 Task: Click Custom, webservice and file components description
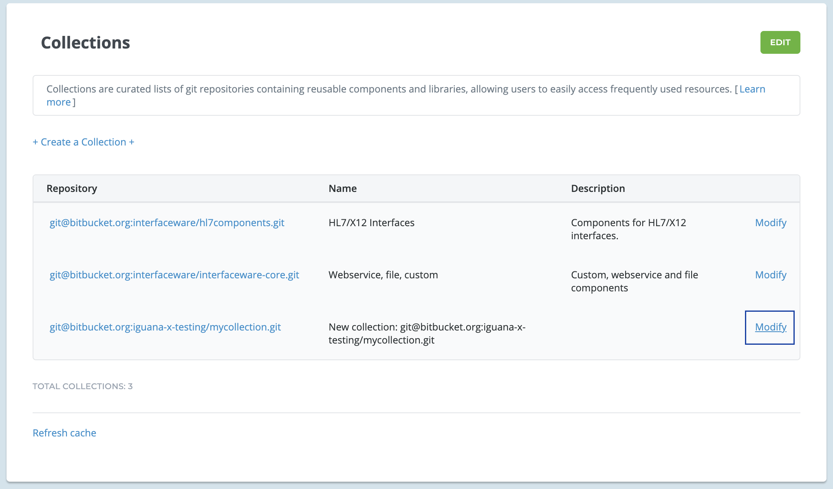click(x=634, y=281)
